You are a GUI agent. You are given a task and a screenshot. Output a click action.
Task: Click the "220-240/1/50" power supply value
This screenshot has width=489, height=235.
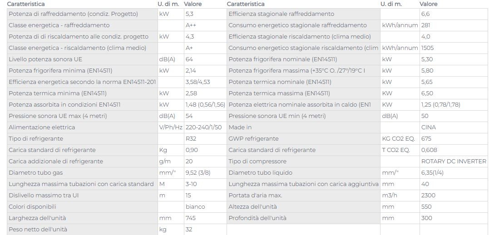[x=203, y=127]
